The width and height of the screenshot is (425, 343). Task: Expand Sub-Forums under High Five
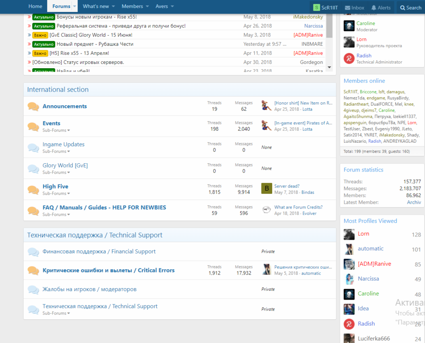point(56,193)
